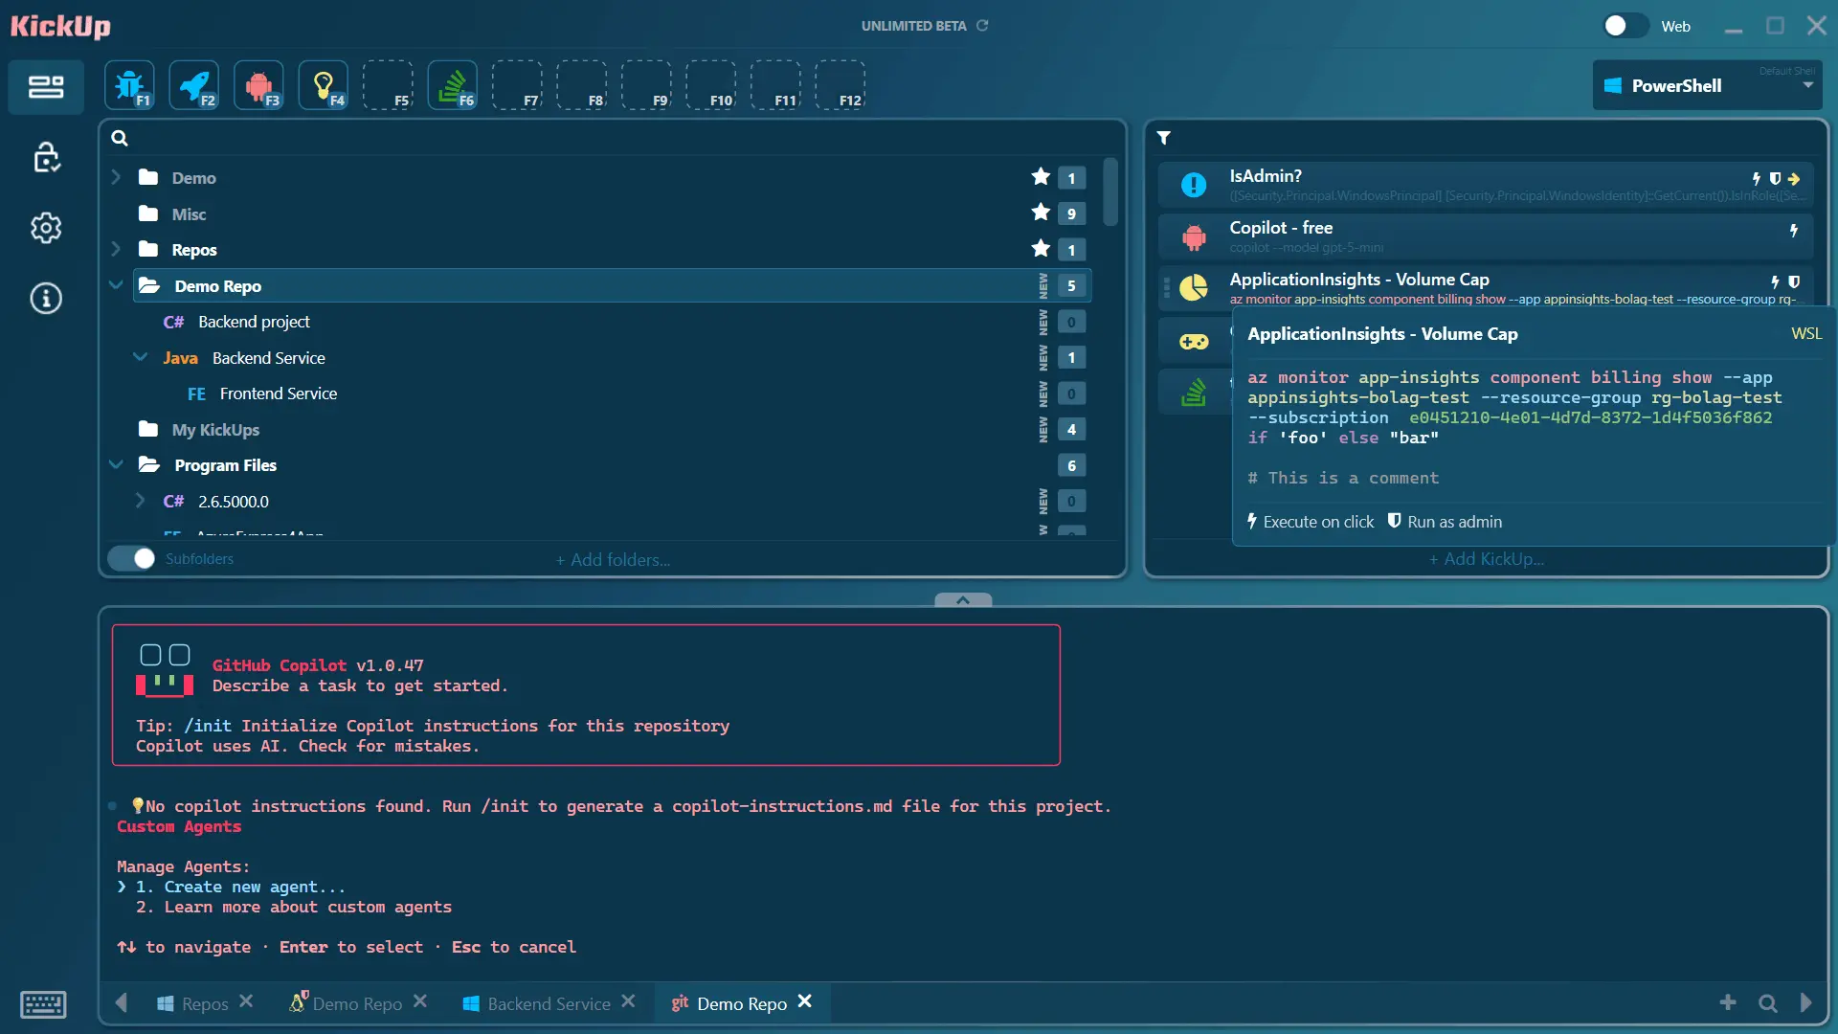
Task: Open the info icon in sidebar
Action: click(x=46, y=299)
